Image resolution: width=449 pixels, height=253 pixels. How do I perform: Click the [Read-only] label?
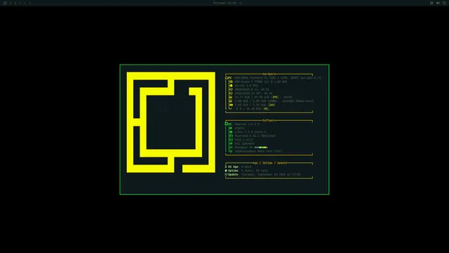click(x=304, y=101)
